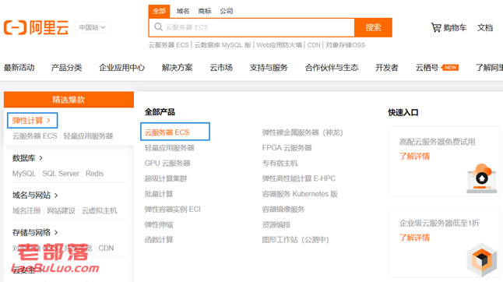
Task: Open 容器镜像服务 product
Action: 283,210
